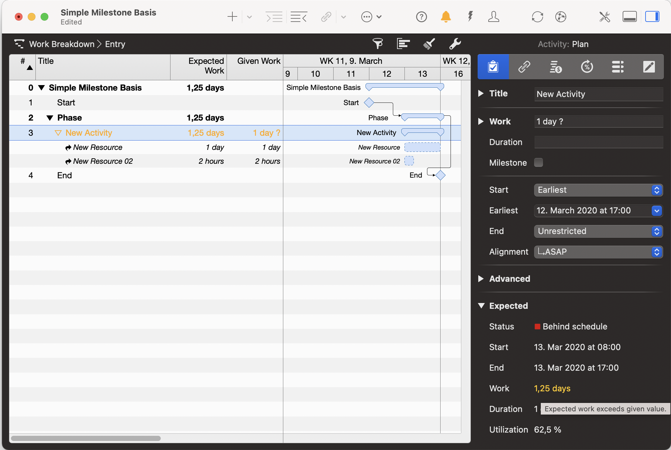Open the Alignment ASAP dropdown
671x450 pixels.
point(598,252)
